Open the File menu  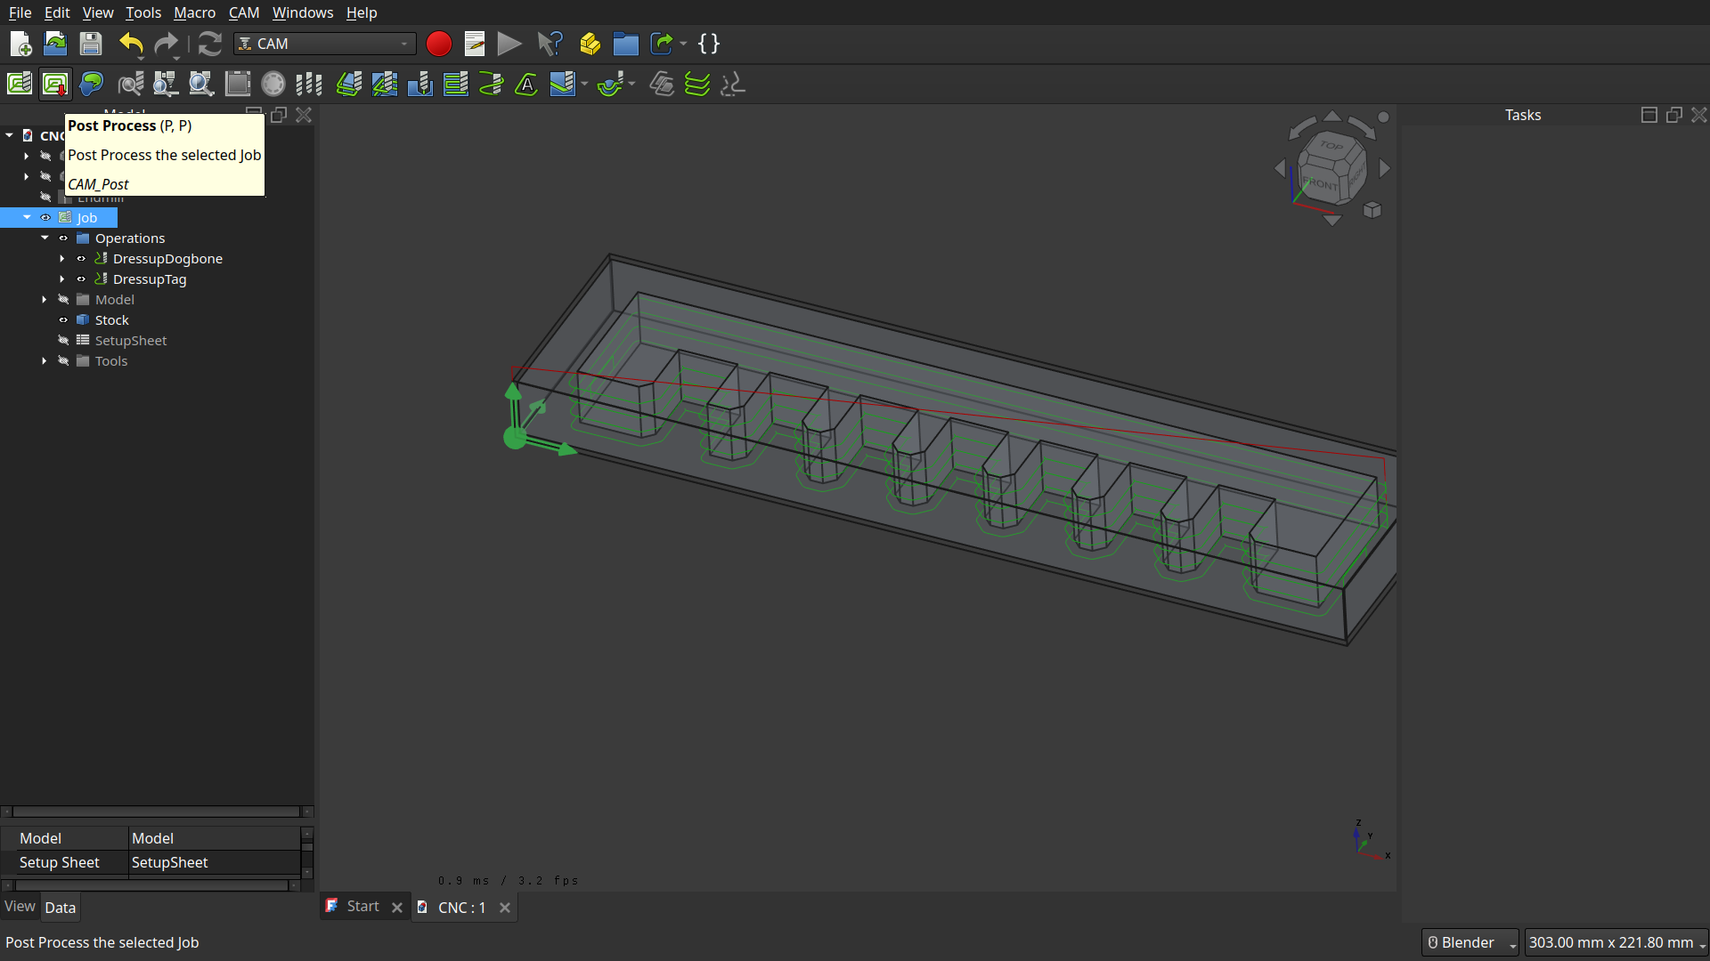point(20,12)
